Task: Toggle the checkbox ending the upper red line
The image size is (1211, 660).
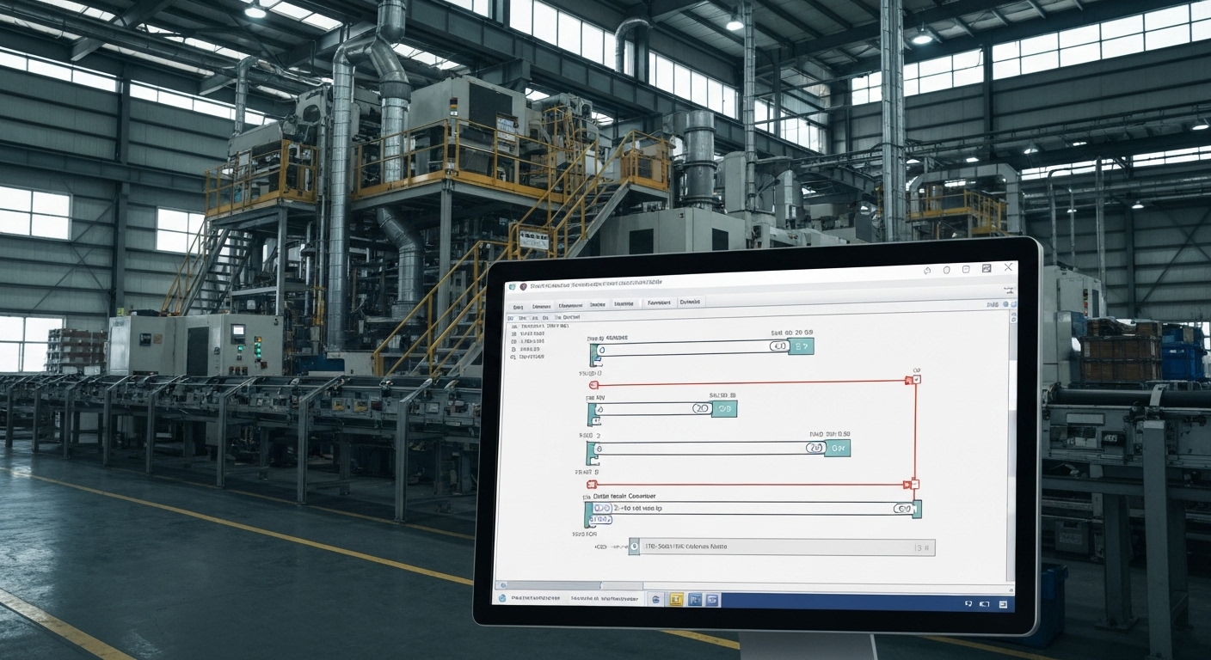Action: pyautogui.click(x=916, y=379)
